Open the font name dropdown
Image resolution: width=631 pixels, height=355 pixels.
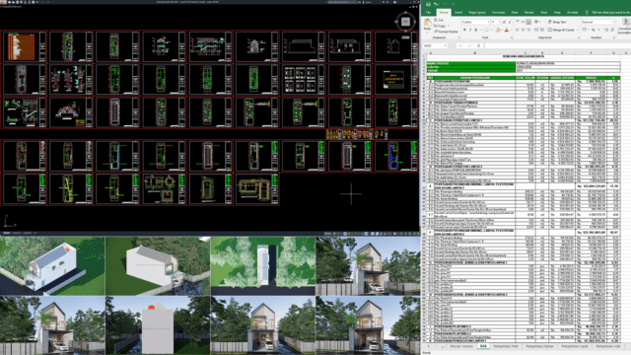[489, 22]
